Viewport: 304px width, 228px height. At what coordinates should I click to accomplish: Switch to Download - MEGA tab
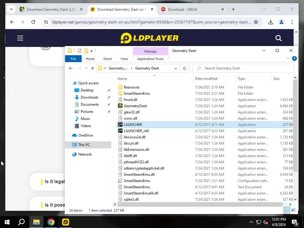pyautogui.click(x=183, y=9)
